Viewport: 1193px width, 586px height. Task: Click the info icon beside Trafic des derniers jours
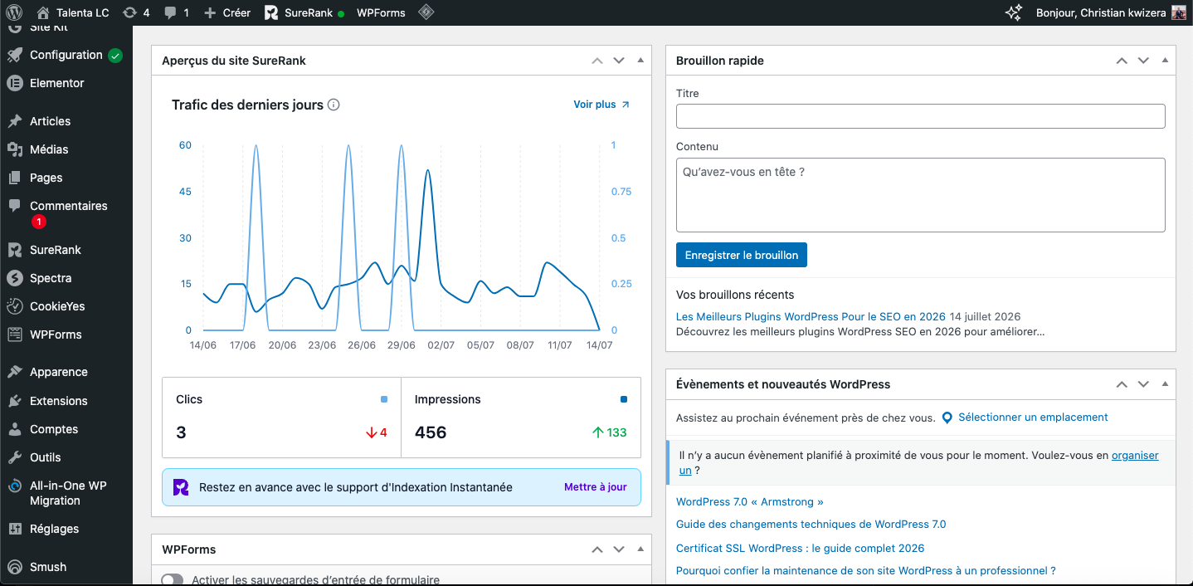334,105
